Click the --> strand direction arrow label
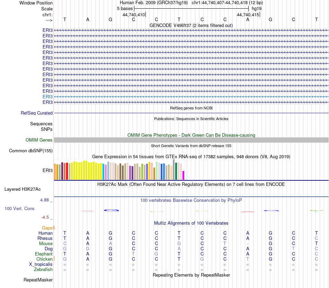329x288 pixels. pyautogui.click(x=49, y=20)
